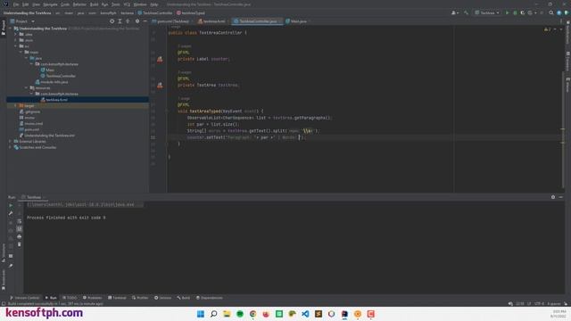The height and width of the screenshot is (321, 571).
Task: Open the File menu
Action: pyautogui.click(x=16, y=4)
